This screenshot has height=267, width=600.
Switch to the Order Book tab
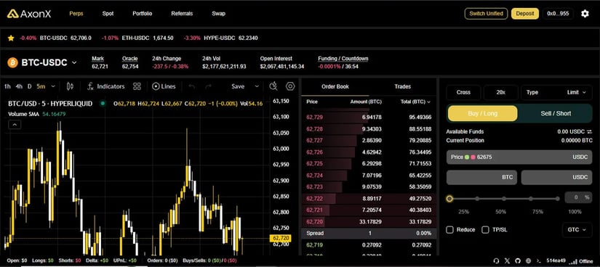point(335,87)
